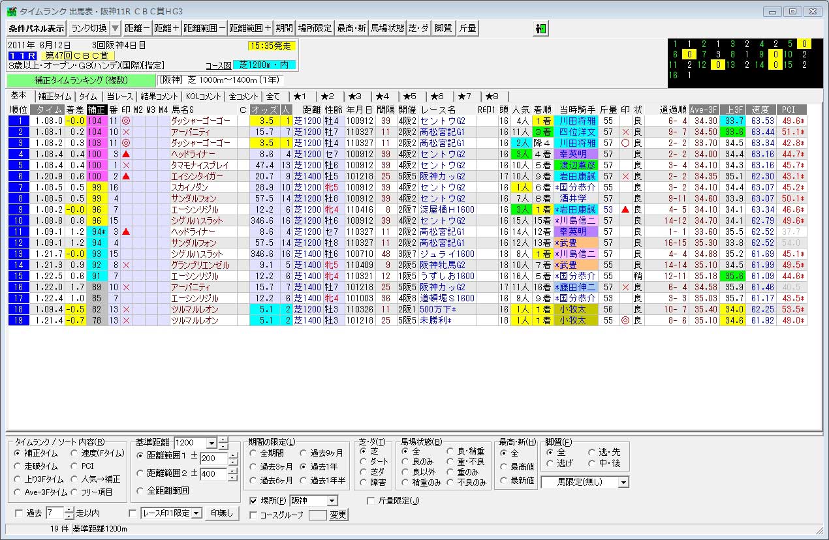Click the 距離範囲＋ toolbar button

250,28
